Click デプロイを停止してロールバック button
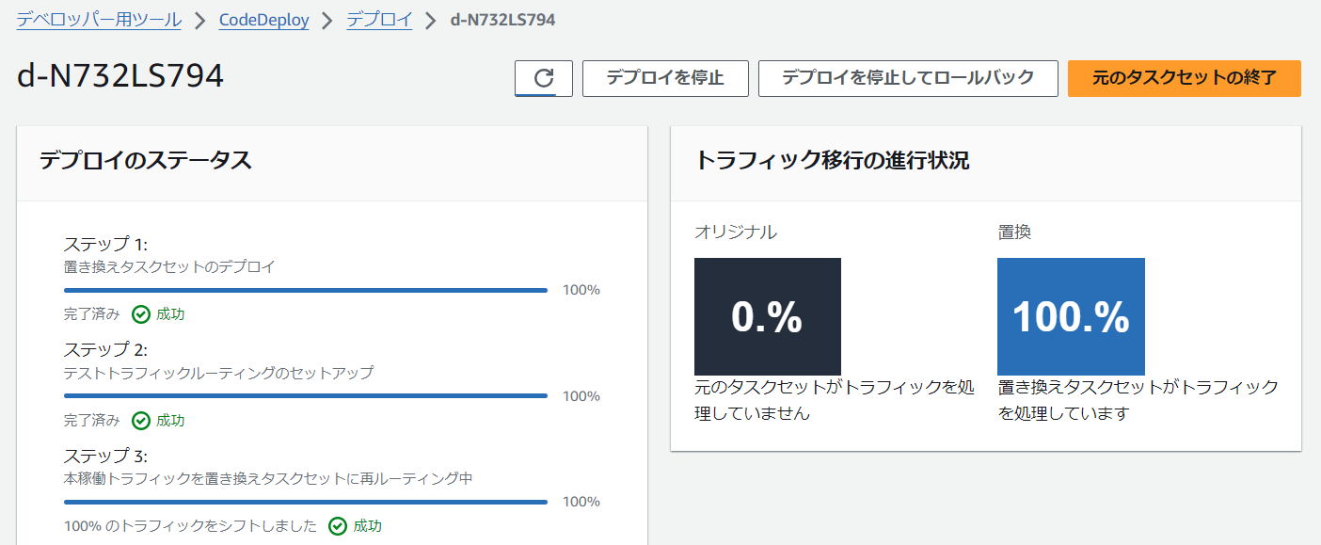The width and height of the screenshot is (1321, 545). click(909, 78)
